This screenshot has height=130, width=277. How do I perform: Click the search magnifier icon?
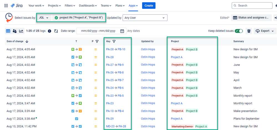click(235, 6)
